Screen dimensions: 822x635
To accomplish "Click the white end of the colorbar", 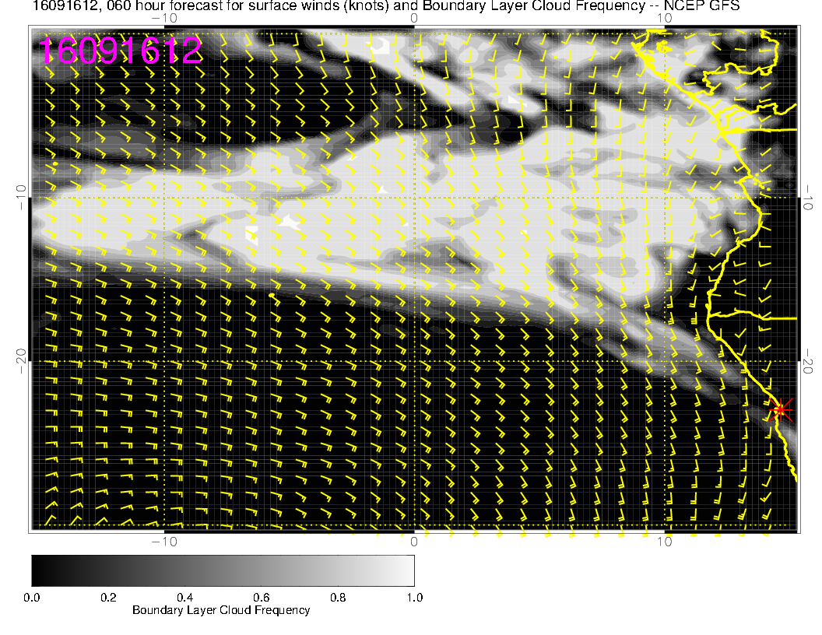I will 409,570.
